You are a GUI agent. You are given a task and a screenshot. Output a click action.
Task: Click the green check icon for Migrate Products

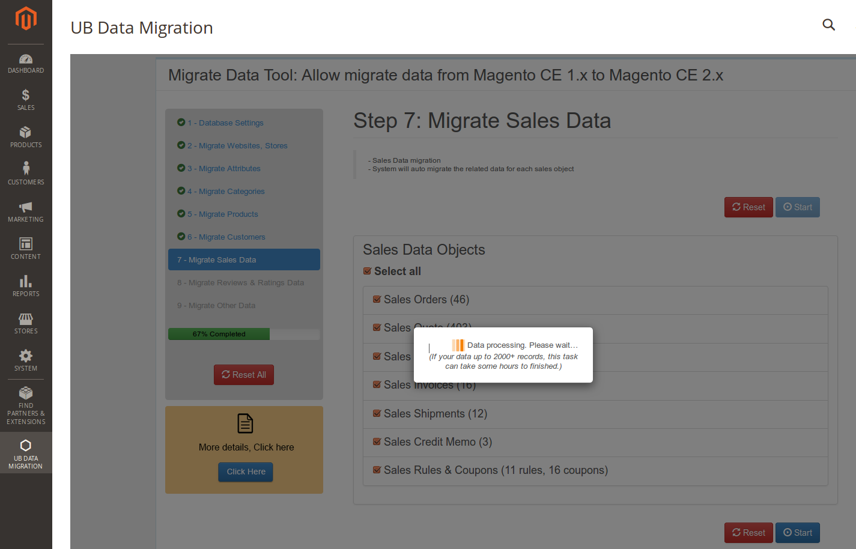181,214
